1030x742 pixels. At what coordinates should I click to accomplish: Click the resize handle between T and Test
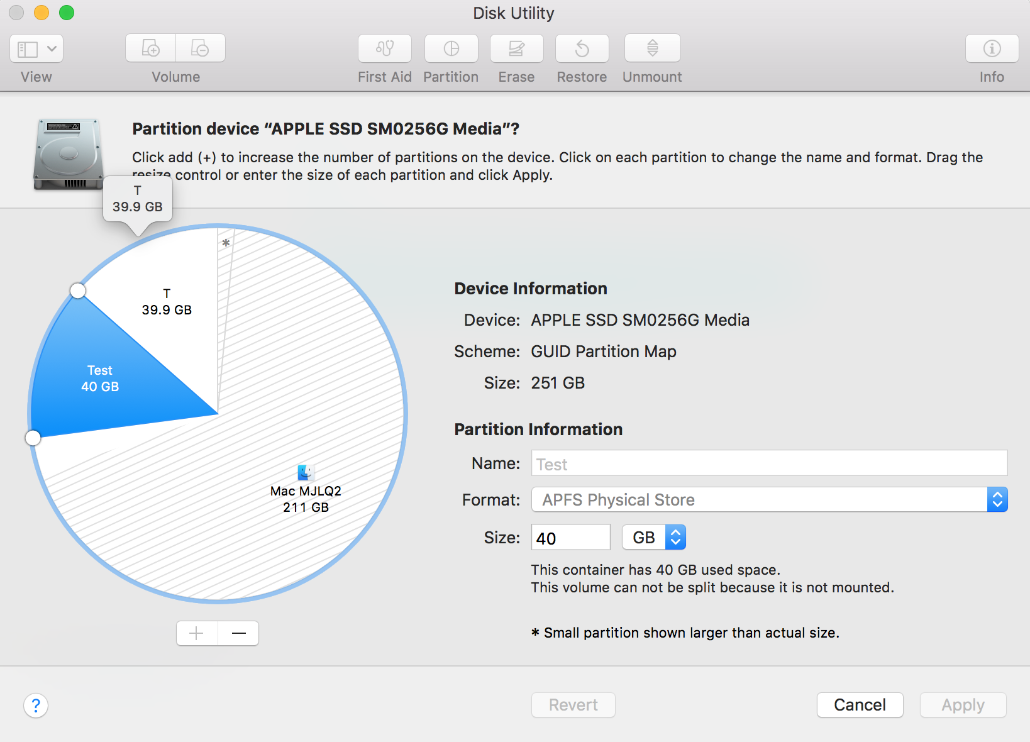78,291
